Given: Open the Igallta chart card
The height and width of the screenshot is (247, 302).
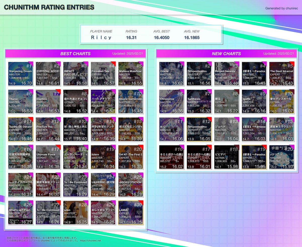Looking at the screenshot, I should pyautogui.click(x=254, y=102).
